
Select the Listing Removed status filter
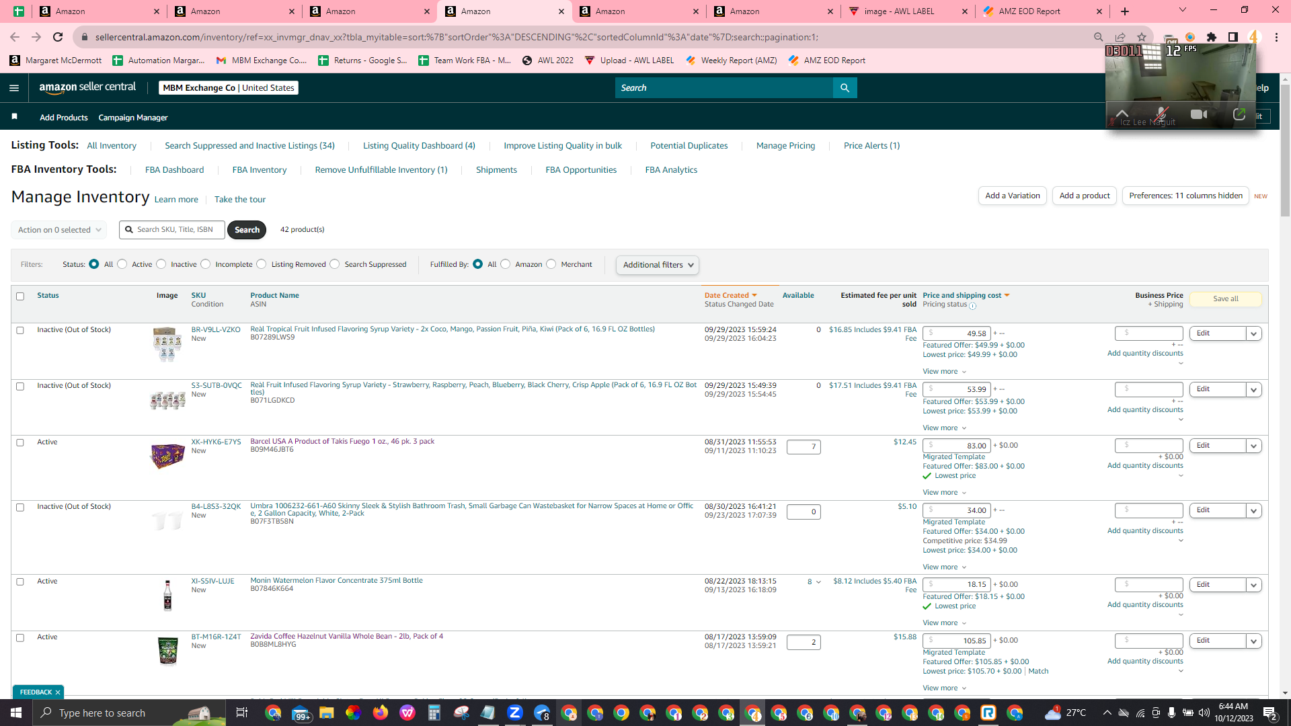coord(262,264)
